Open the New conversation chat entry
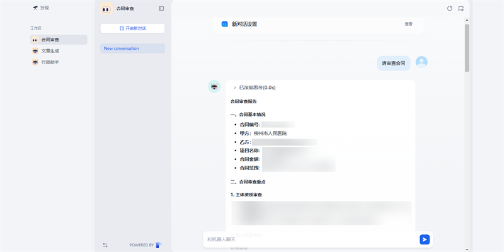 [132, 49]
